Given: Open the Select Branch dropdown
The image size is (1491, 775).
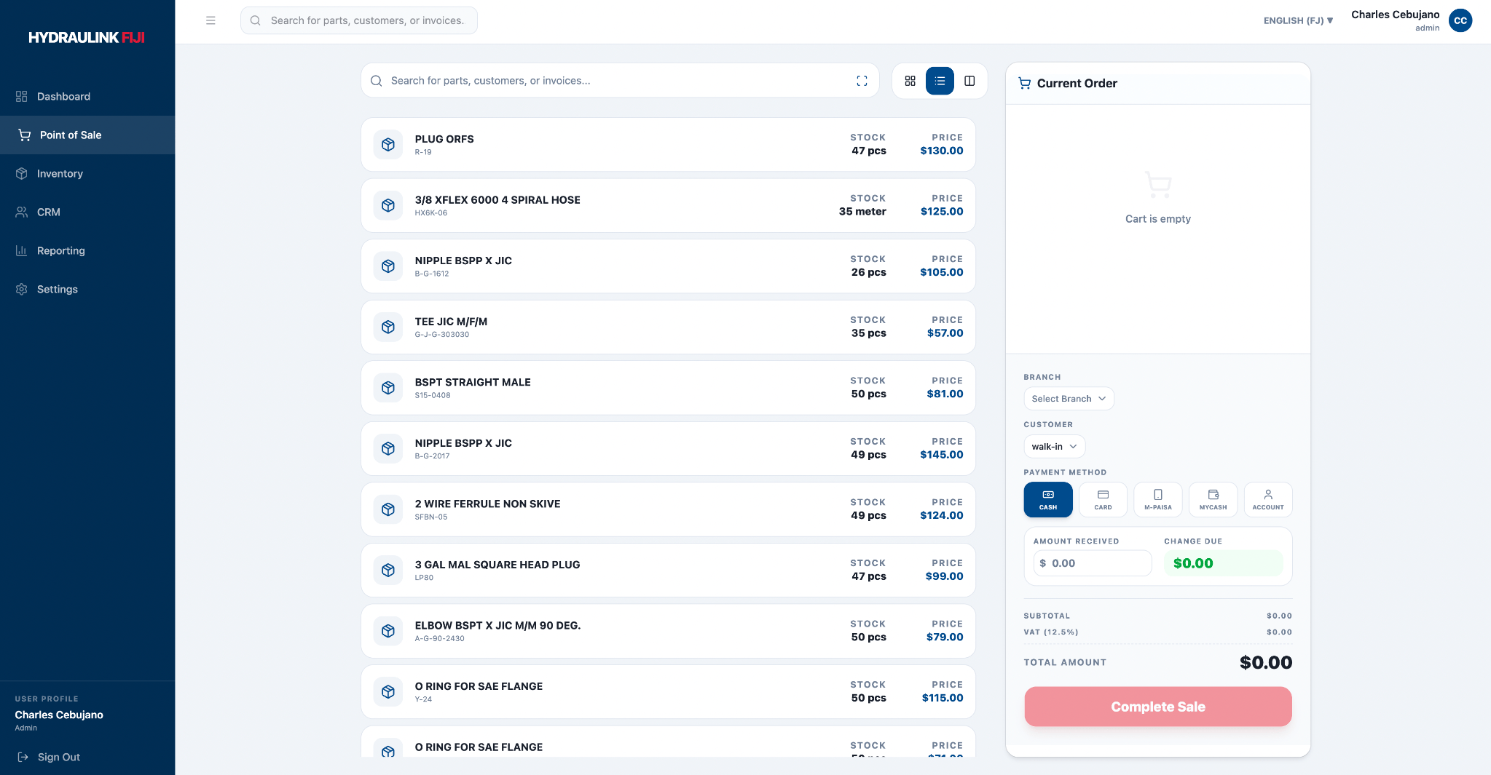Looking at the screenshot, I should tap(1068, 398).
